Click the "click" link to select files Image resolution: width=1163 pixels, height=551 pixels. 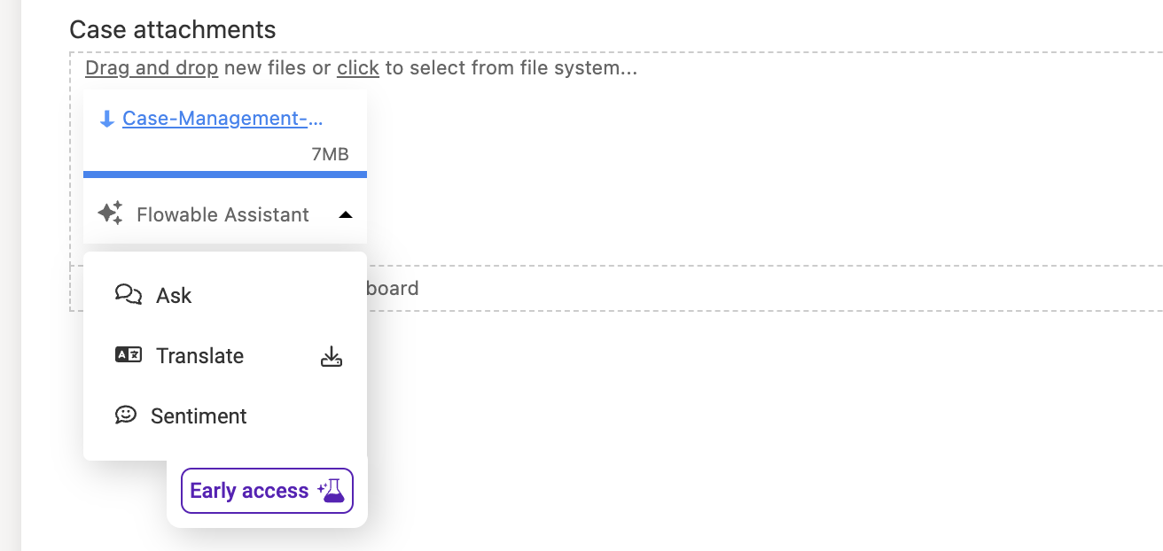coord(357,68)
